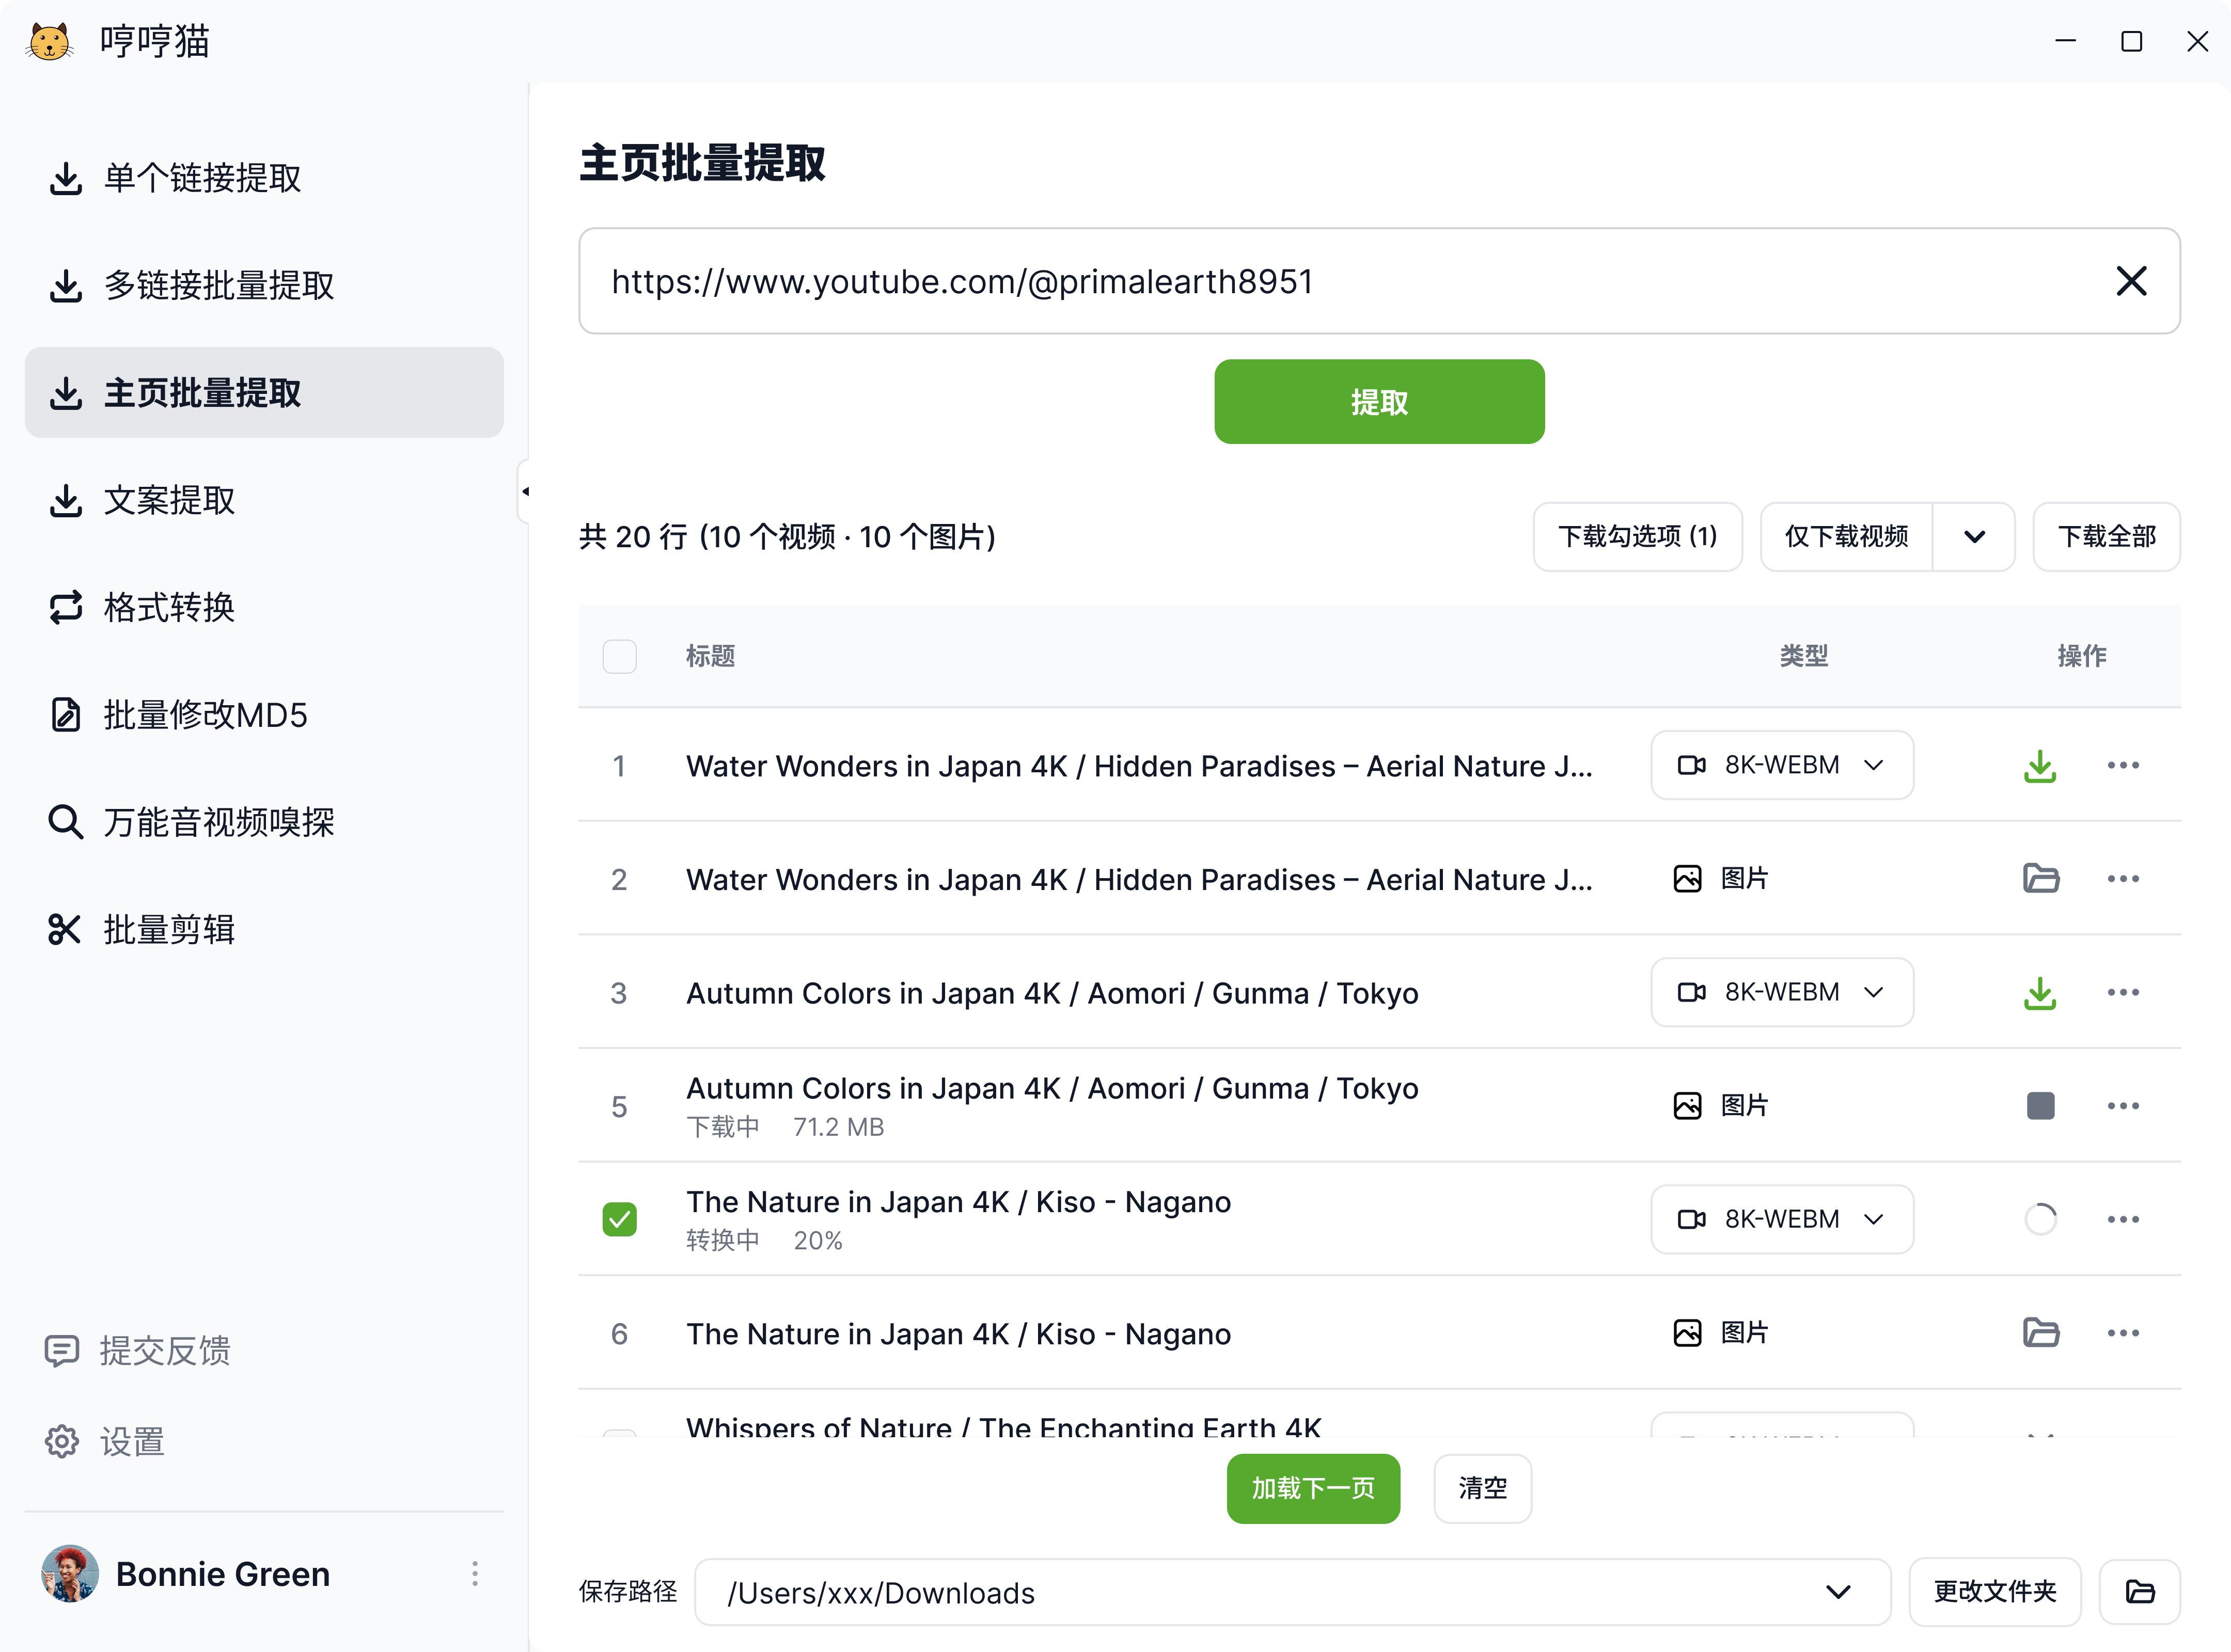Viewport: 2231px width, 1652px height.
Task: Open more options for Autumn Colors video row
Action: click(2124, 992)
